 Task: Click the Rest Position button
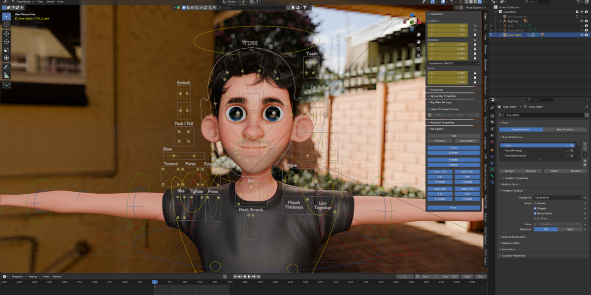click(x=564, y=129)
